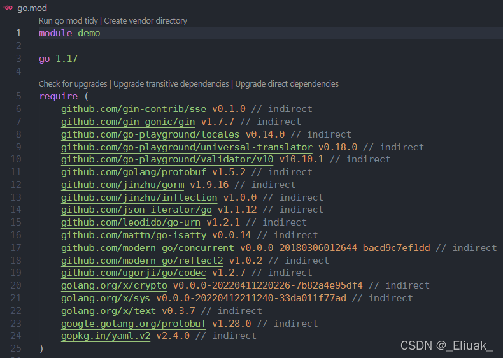
Task: Open github.com/modern-go/reflect2 link
Action: [142, 260]
